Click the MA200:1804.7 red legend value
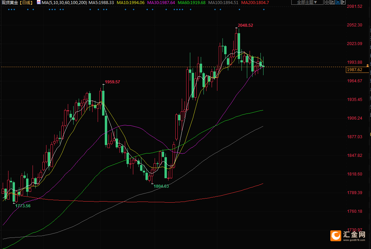 pyautogui.click(x=255, y=3)
